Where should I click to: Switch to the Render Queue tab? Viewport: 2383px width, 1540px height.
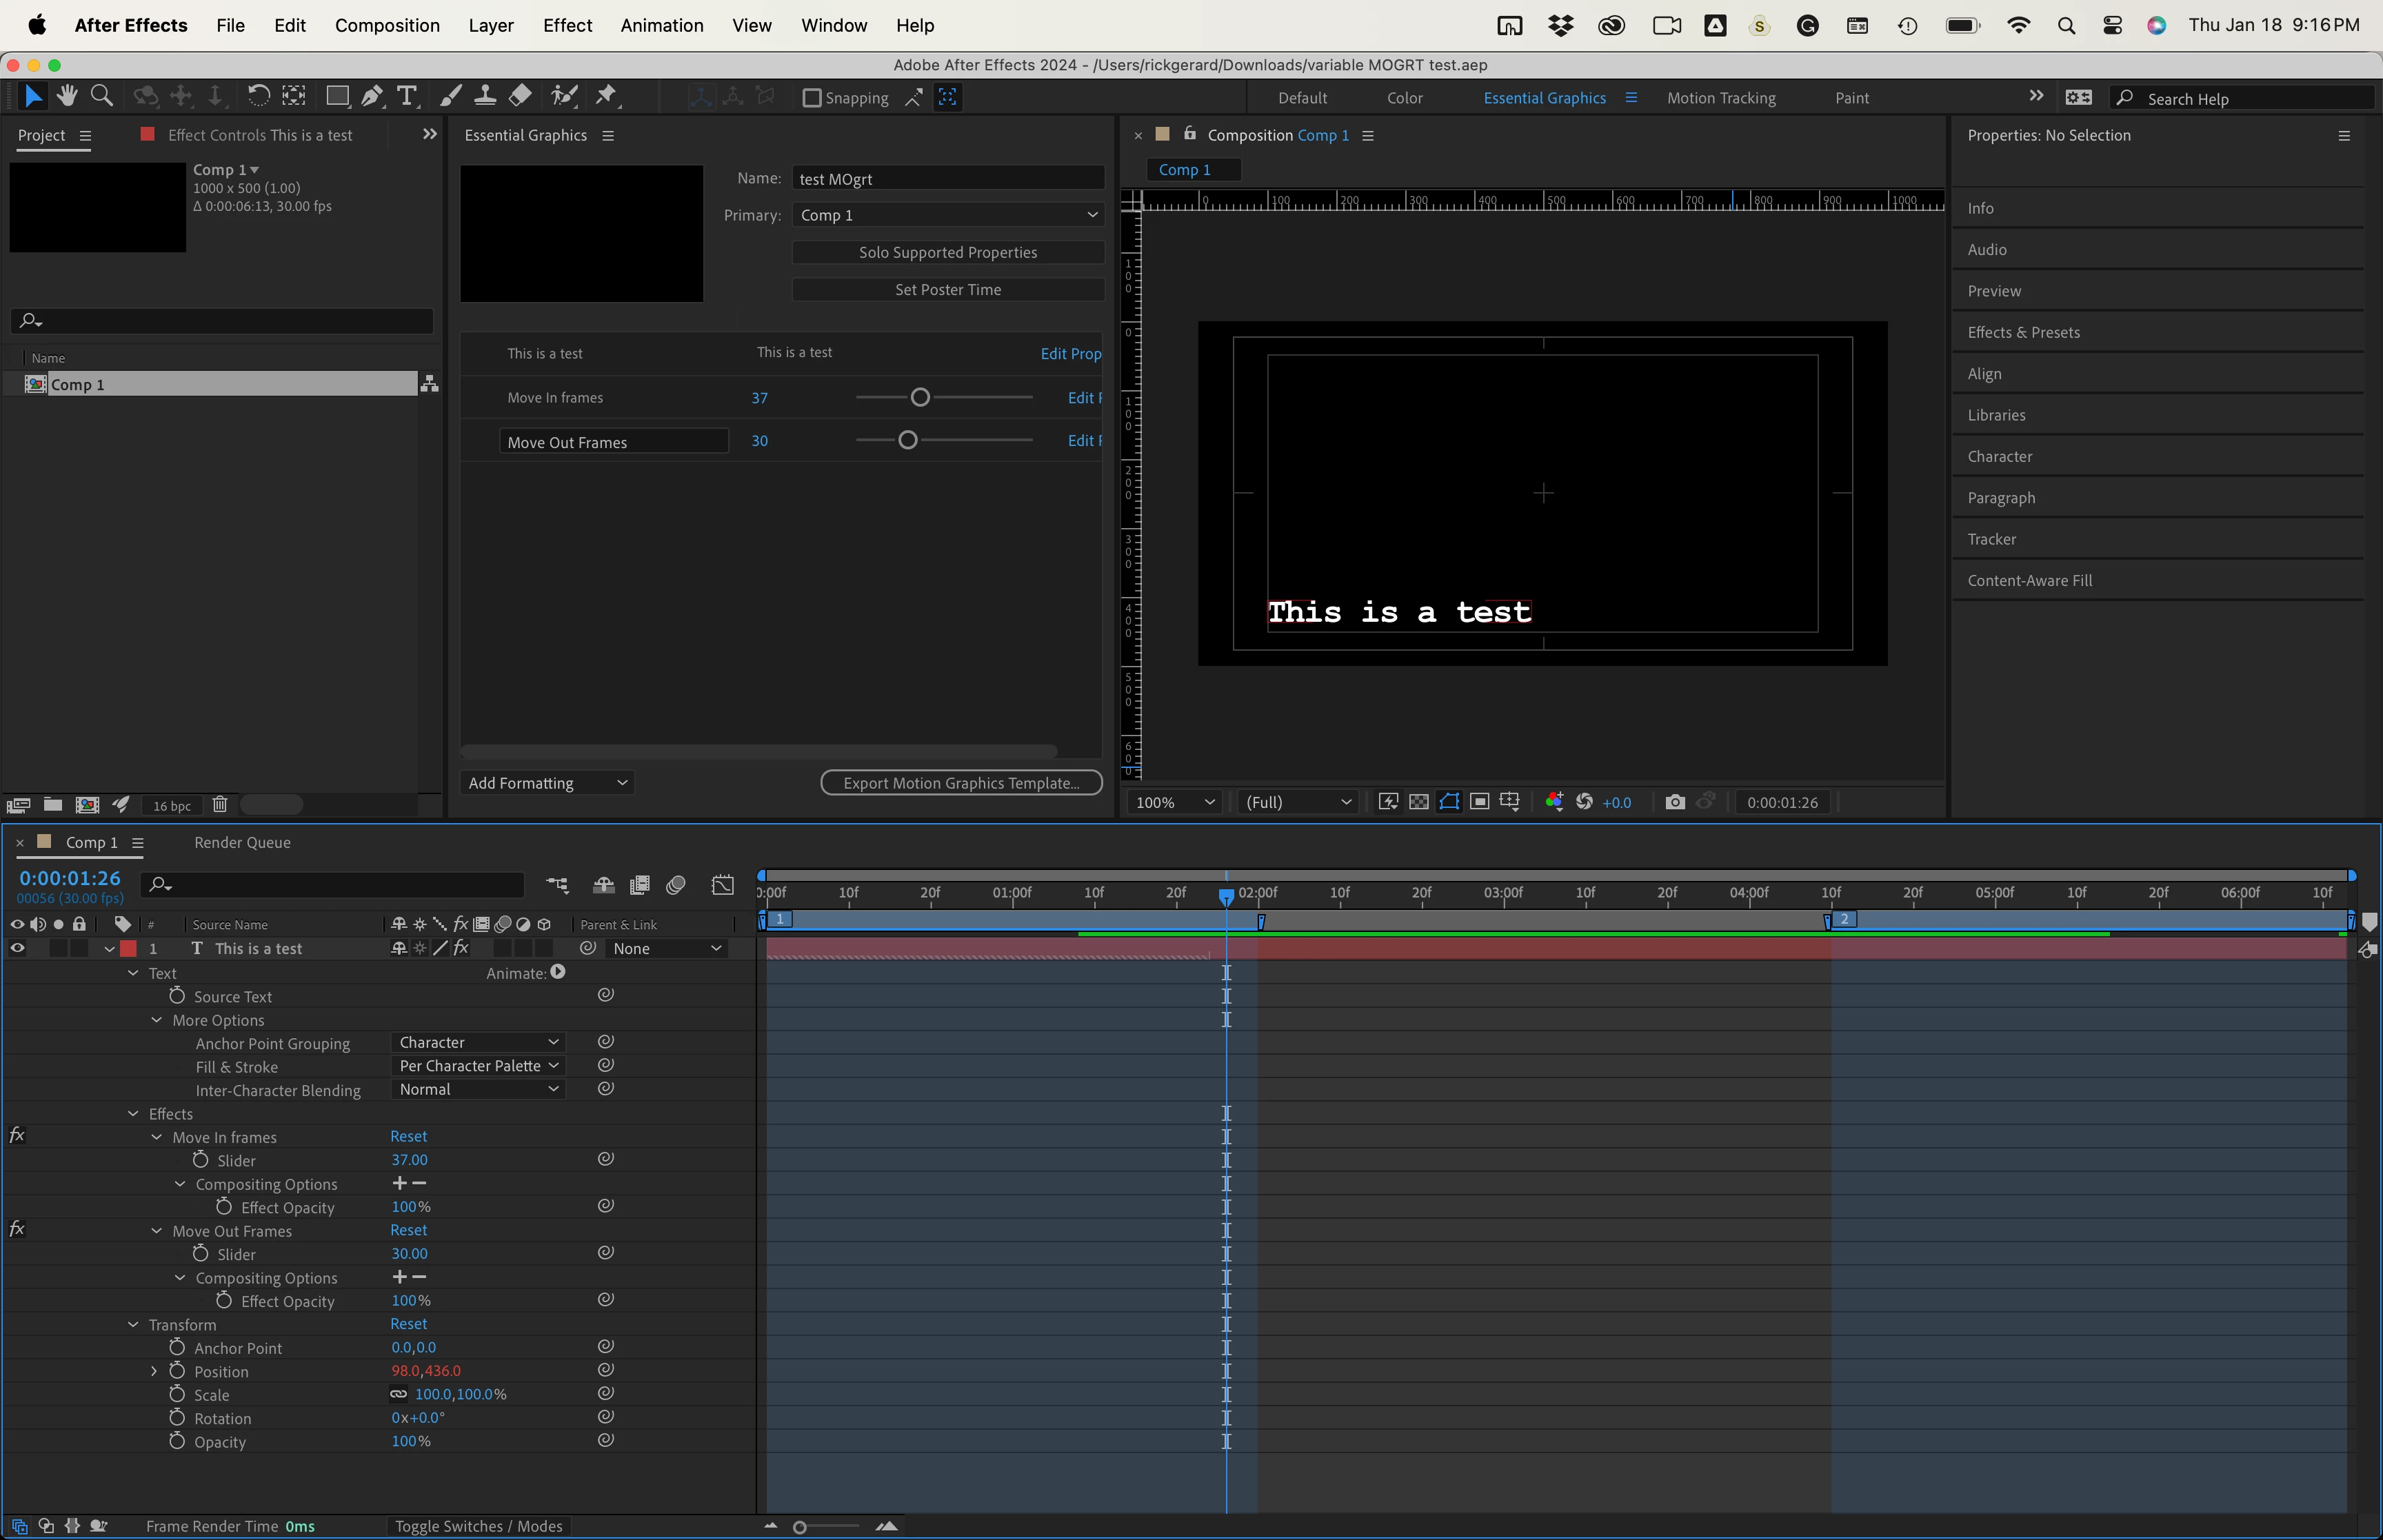(x=242, y=842)
